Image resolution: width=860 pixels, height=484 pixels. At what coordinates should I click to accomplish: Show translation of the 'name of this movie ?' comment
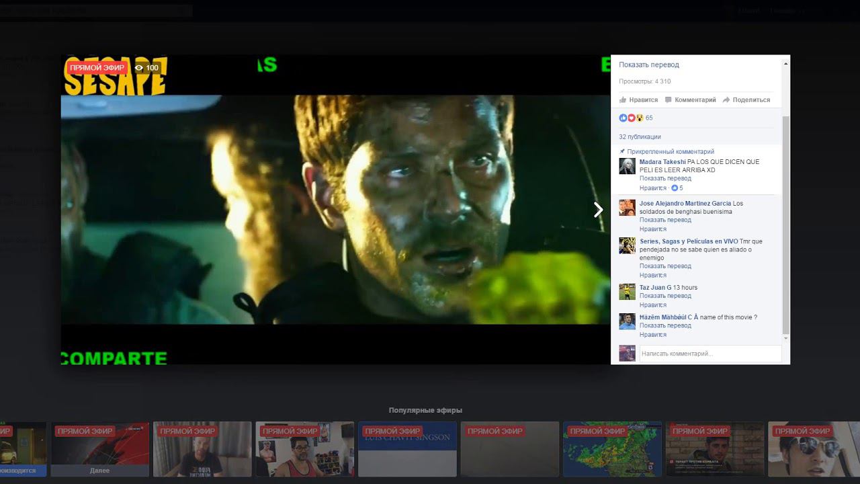click(x=665, y=325)
